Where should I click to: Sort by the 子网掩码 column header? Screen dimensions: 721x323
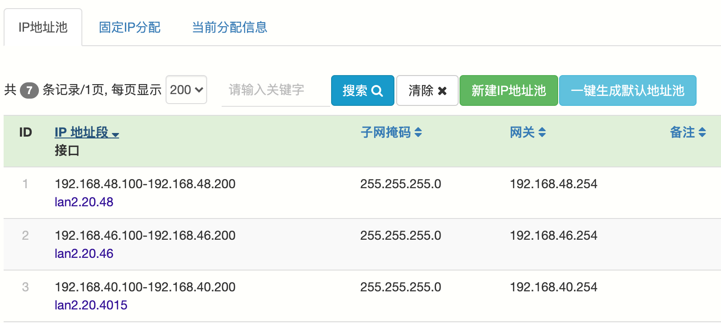[385, 132]
